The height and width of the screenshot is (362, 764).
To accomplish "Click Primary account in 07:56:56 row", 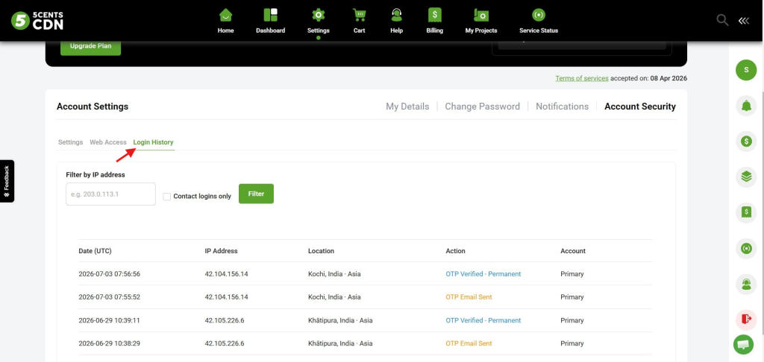I will [x=572, y=274].
